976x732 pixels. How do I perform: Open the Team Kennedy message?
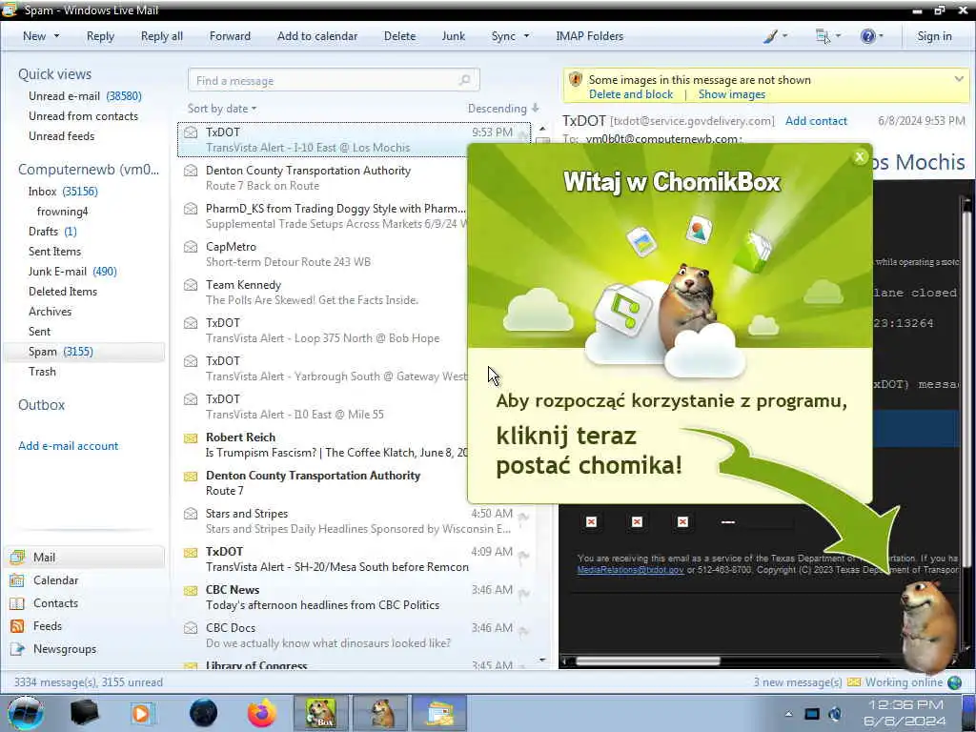354,293
